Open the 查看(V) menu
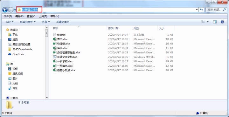229x117 pixels. tap(31, 16)
